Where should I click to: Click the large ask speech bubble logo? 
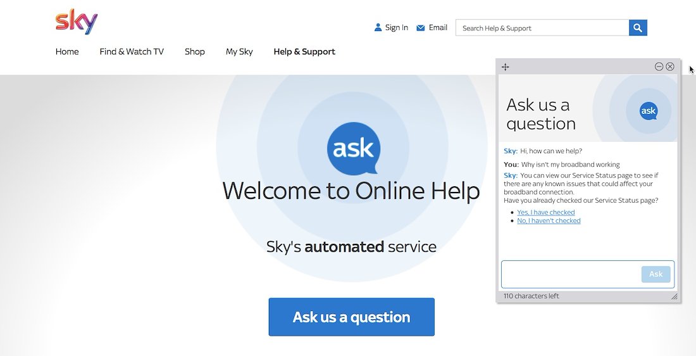point(353,148)
